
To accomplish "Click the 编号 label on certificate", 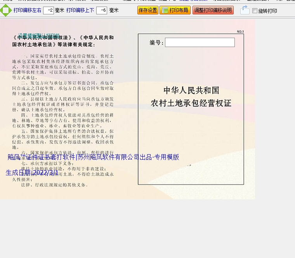I will click(156, 43).
